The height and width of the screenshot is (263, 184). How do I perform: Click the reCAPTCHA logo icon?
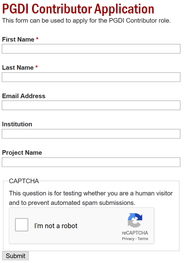[x=135, y=221]
